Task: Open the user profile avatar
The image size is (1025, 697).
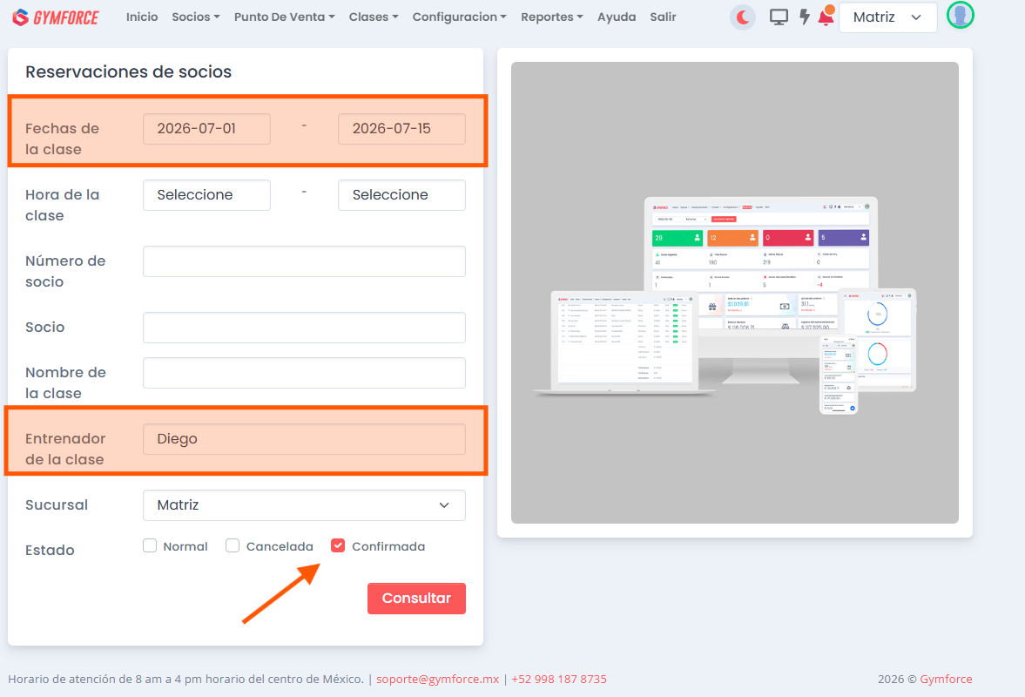Action: 961,15
